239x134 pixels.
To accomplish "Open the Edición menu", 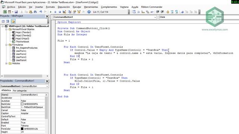I will [22, 7].
